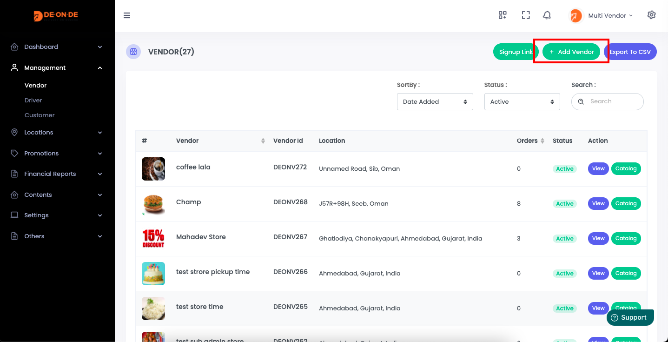Open the notifications bell
The width and height of the screenshot is (668, 342).
(547, 15)
